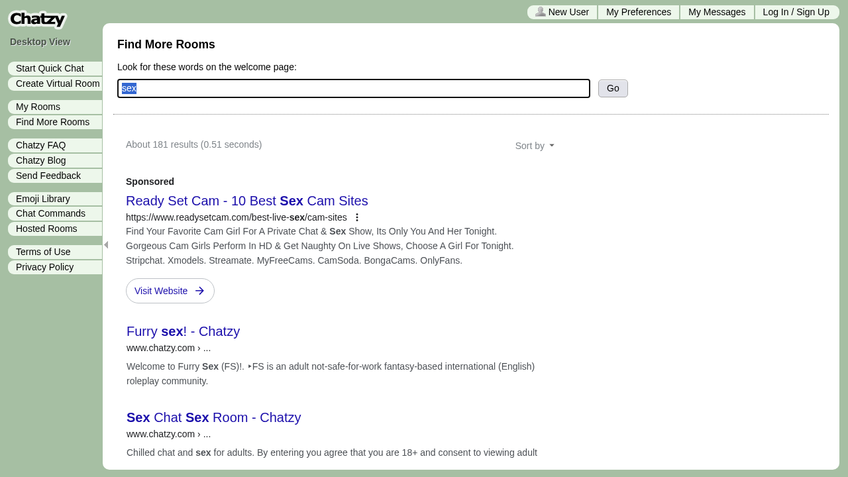Click About 181 results text
The height and width of the screenshot is (477, 848).
tap(193, 144)
